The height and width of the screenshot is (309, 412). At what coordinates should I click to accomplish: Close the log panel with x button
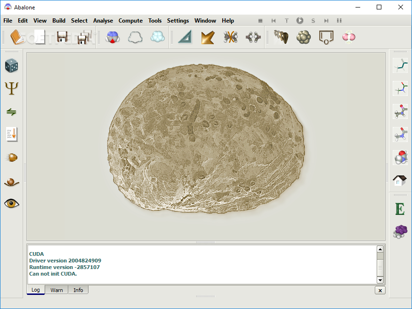click(380, 290)
